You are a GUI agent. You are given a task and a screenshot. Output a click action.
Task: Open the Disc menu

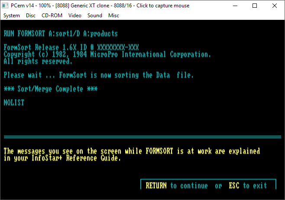[30, 16]
